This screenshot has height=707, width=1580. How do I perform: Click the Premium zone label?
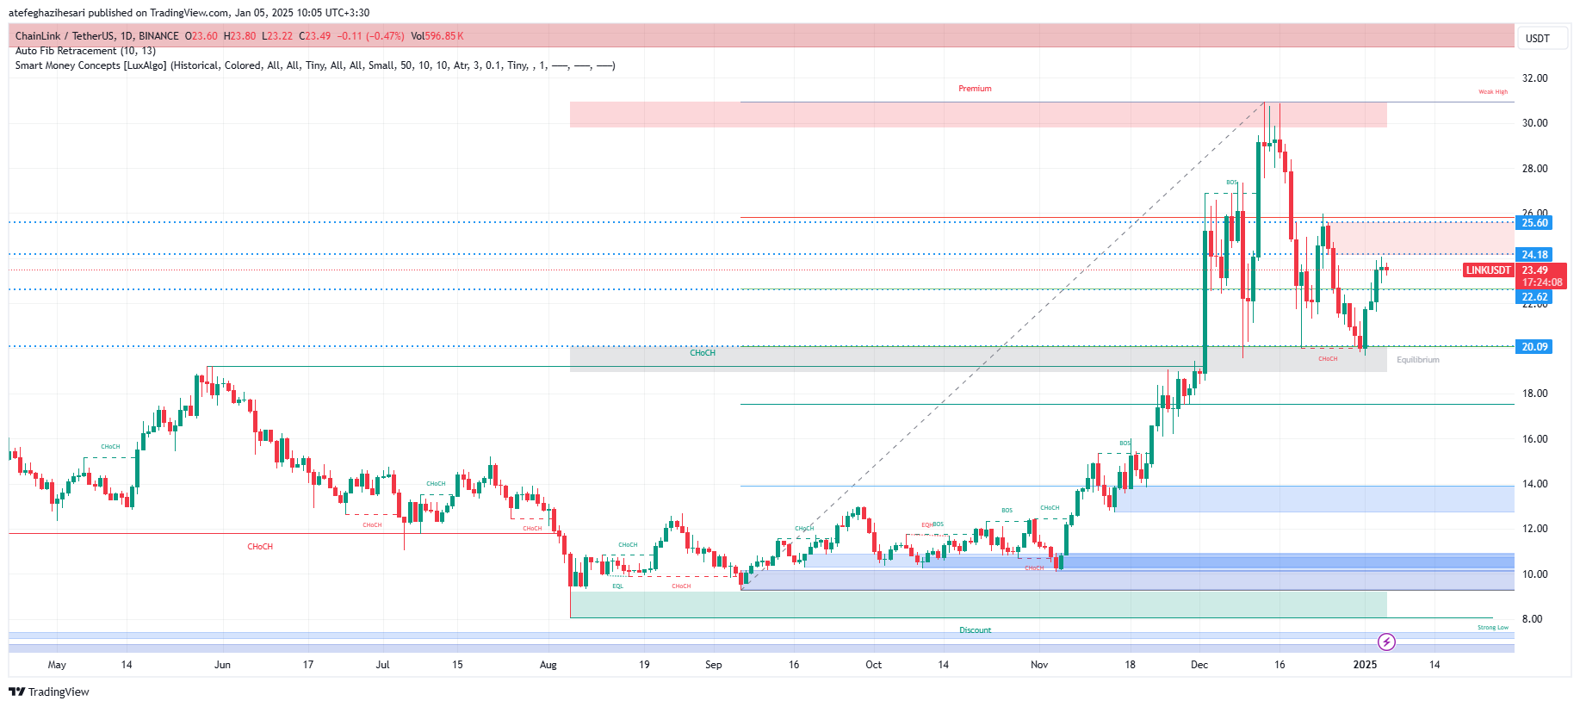coord(975,89)
